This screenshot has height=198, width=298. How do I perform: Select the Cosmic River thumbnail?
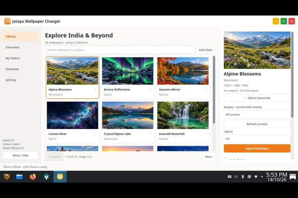73,115
